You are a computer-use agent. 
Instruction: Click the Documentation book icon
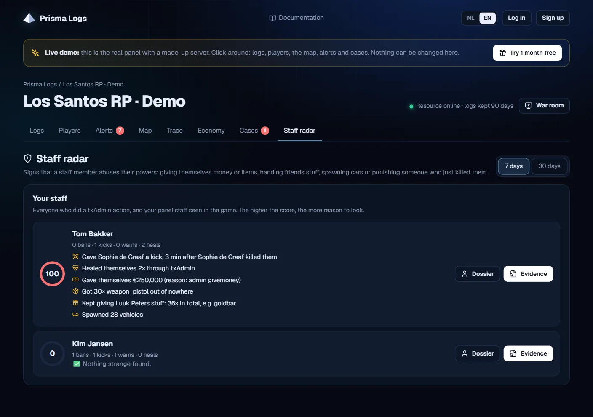tap(272, 18)
